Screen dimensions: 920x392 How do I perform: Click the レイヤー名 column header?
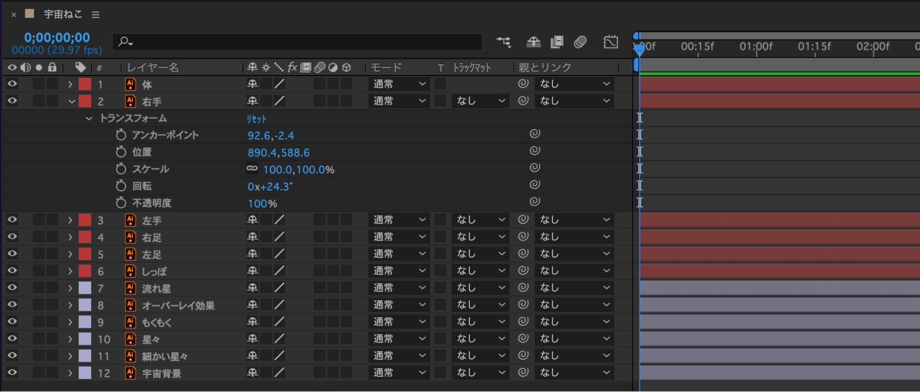click(x=153, y=68)
